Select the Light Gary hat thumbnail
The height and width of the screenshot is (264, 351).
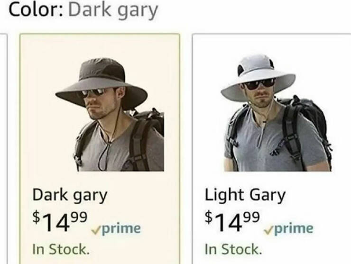click(276, 112)
